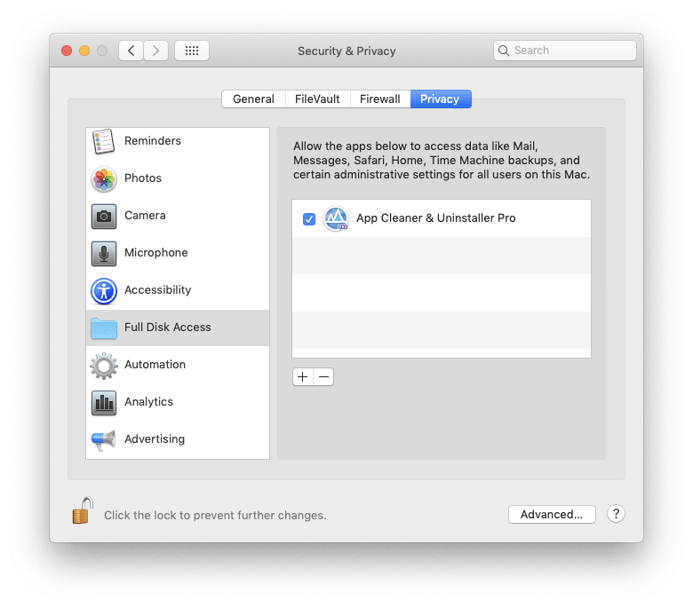The image size is (693, 608).
Task: Click the Automation gear icon
Action: pos(104,366)
